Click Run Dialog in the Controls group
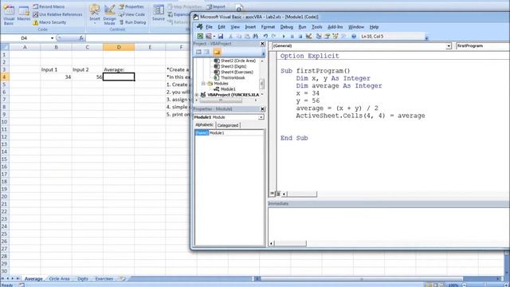This screenshot has width=510, height=287. 132,22
